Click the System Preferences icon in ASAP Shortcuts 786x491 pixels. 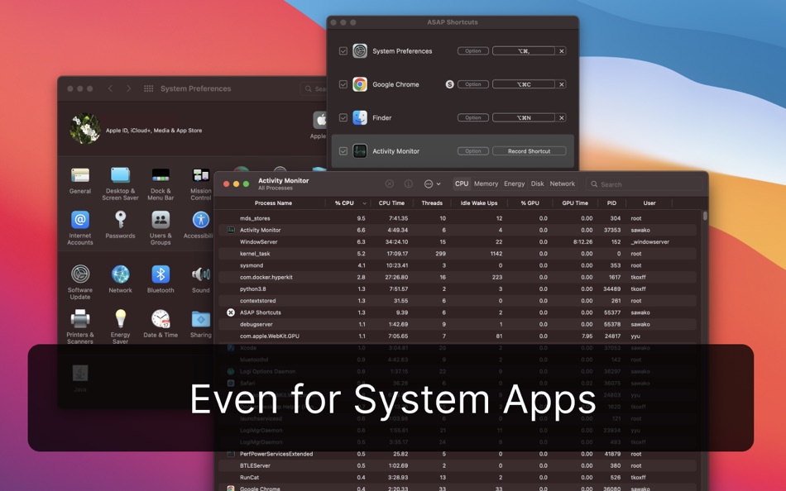pos(360,50)
